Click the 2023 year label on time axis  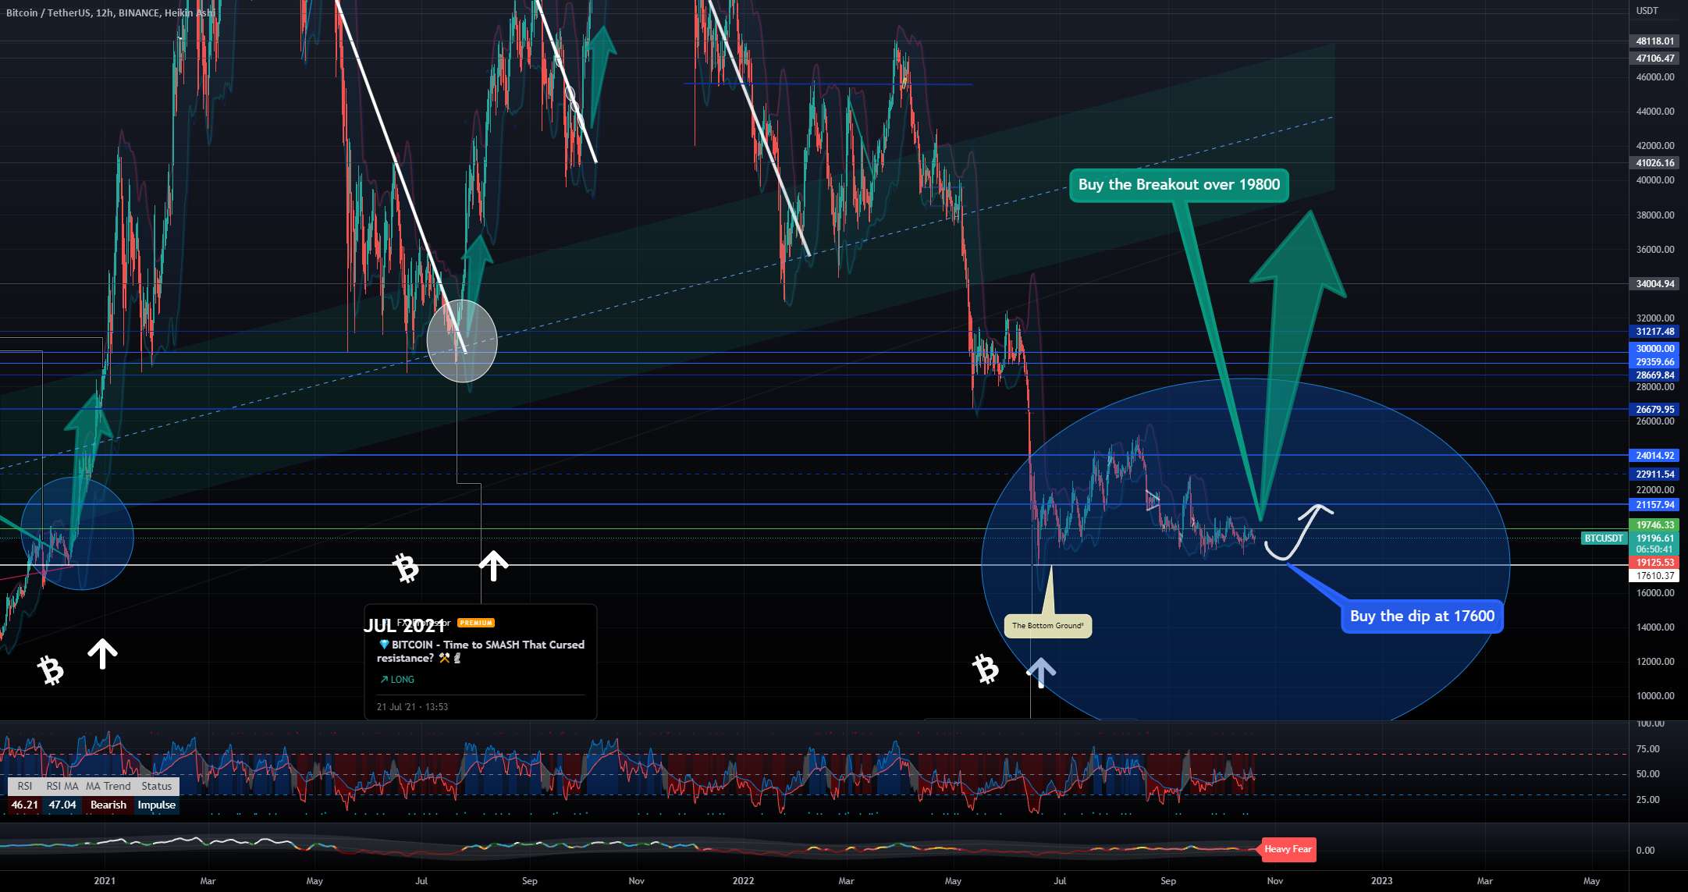(1381, 881)
